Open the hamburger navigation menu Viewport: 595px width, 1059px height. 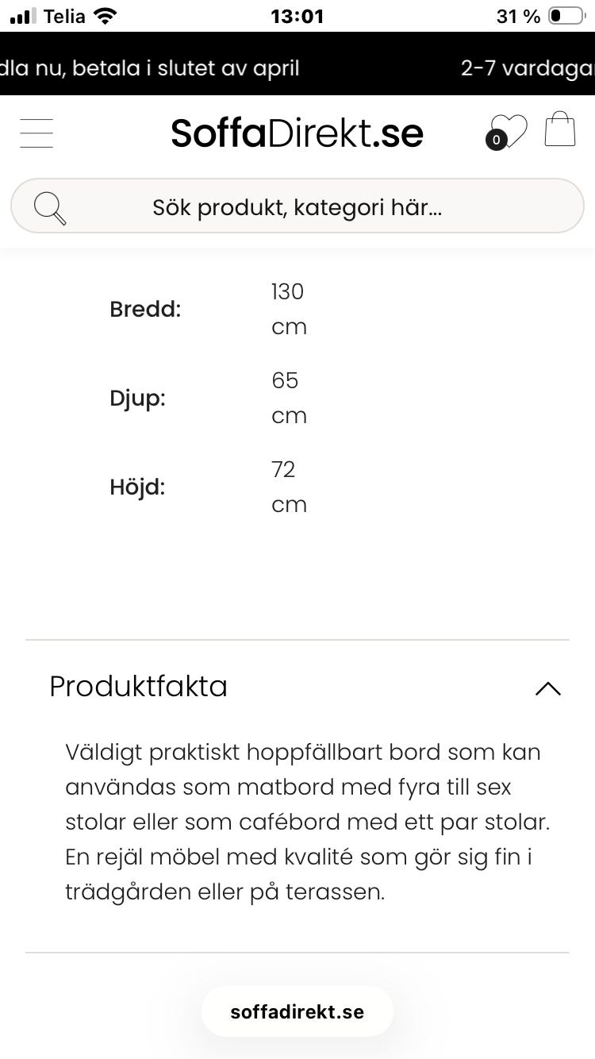pos(36,133)
